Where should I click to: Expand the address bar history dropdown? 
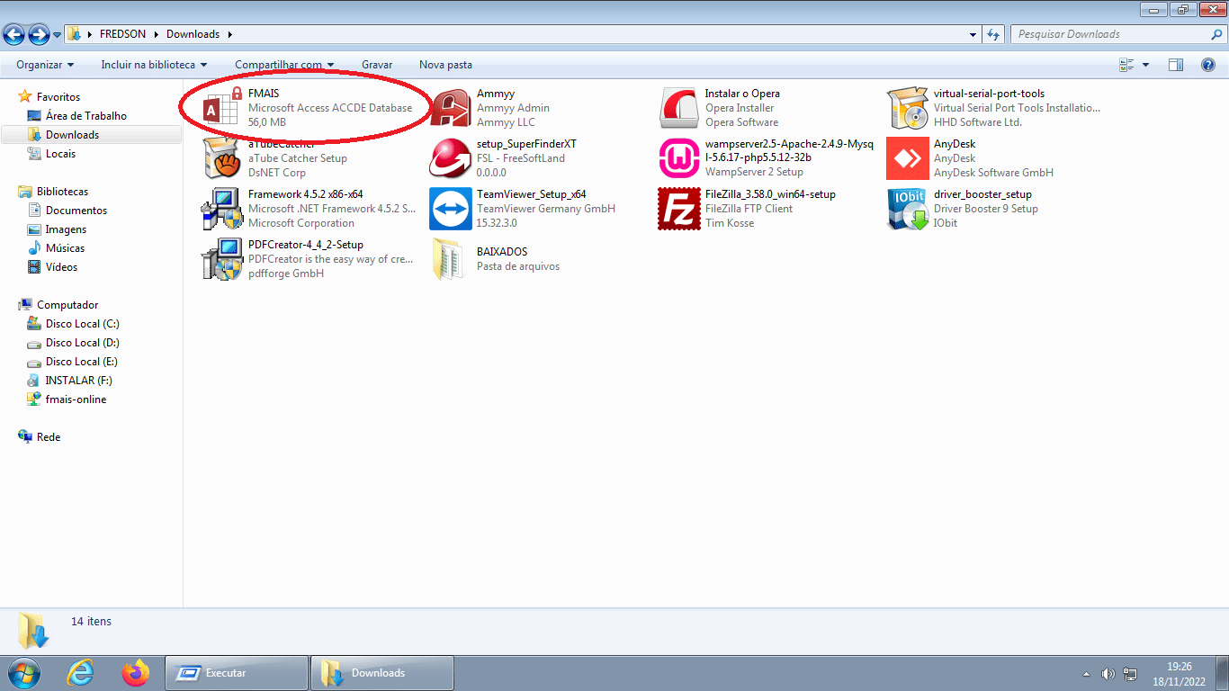tap(973, 34)
